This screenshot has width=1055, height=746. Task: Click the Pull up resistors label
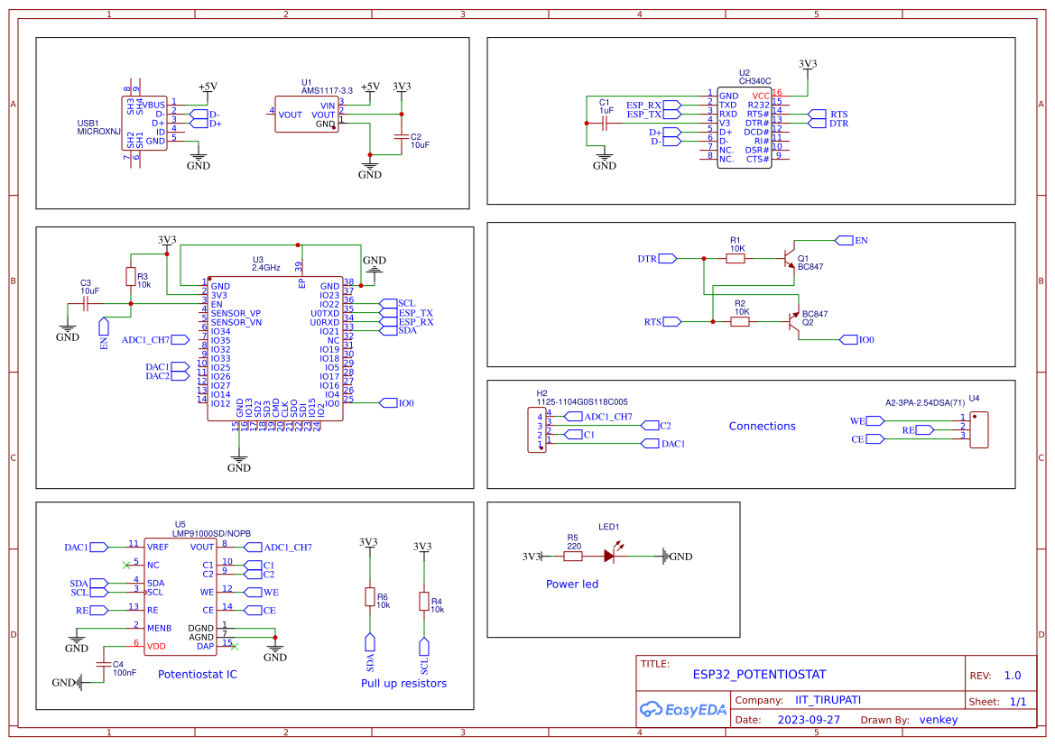tap(403, 684)
